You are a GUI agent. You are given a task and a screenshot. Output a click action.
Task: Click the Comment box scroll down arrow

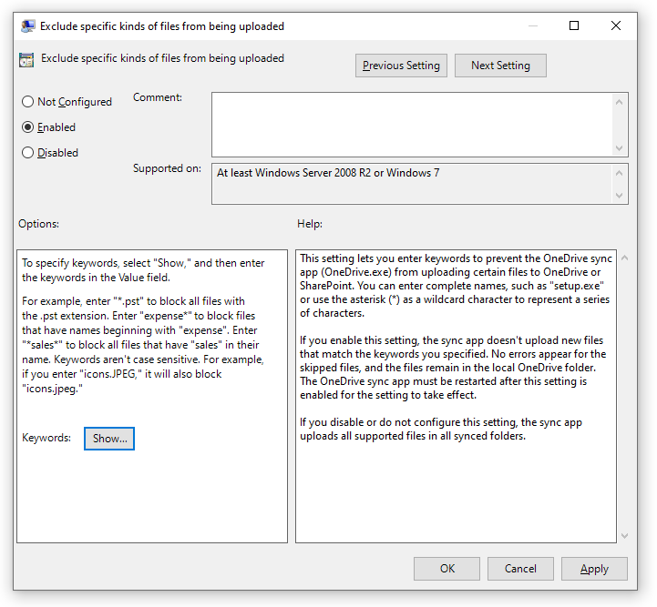[620, 148]
